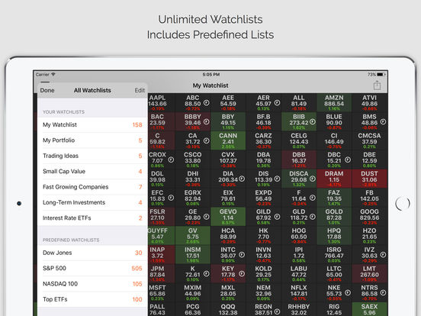The height and width of the screenshot is (316, 421).
Task: Tap the FB stock tile
Action: click(369, 198)
